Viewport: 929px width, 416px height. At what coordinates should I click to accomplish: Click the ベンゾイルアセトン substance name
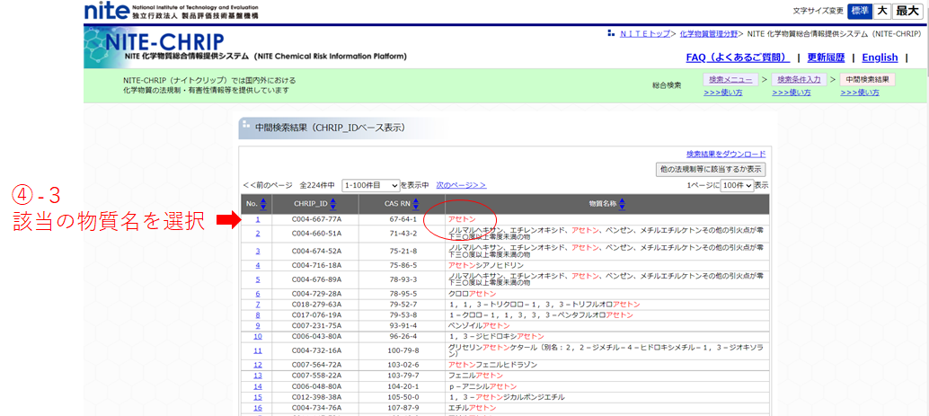tap(479, 326)
